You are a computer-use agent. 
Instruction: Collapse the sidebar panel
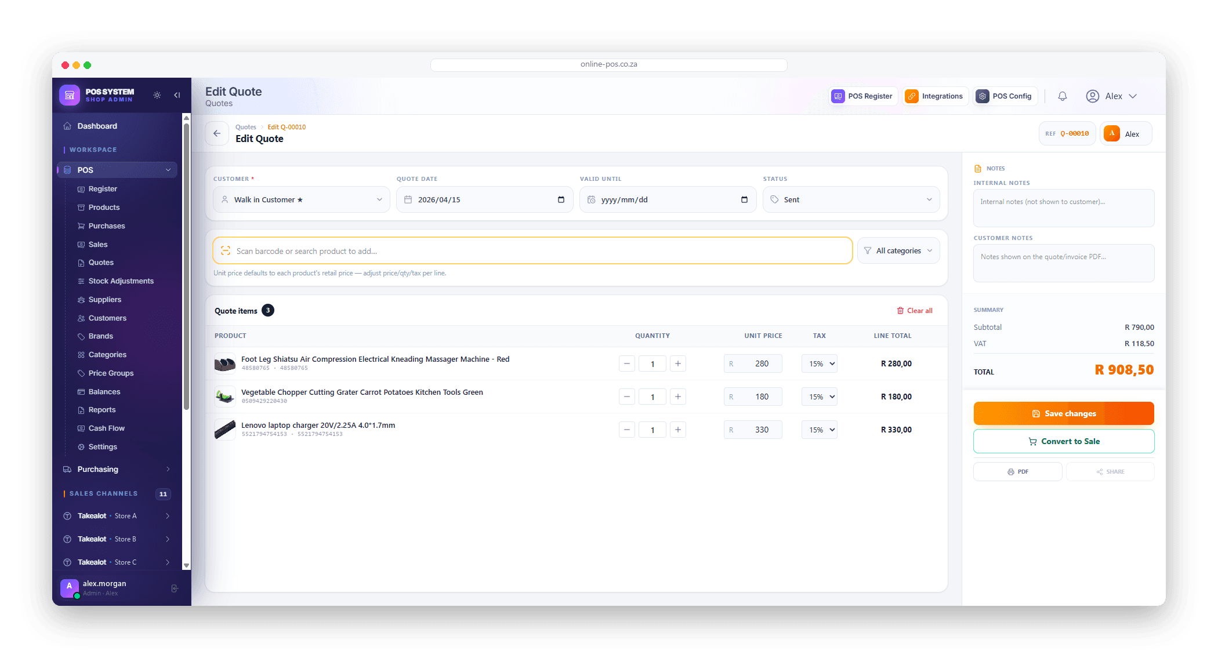pyautogui.click(x=177, y=95)
